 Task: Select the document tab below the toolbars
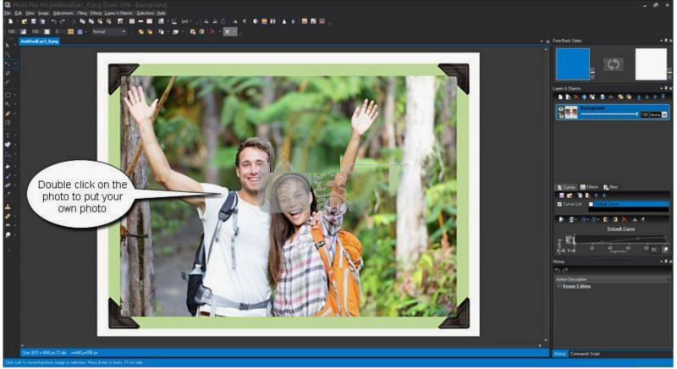pyautogui.click(x=39, y=41)
